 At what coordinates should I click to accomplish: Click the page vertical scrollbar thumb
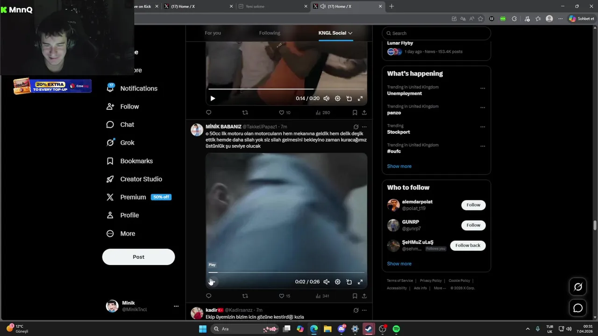point(595,225)
